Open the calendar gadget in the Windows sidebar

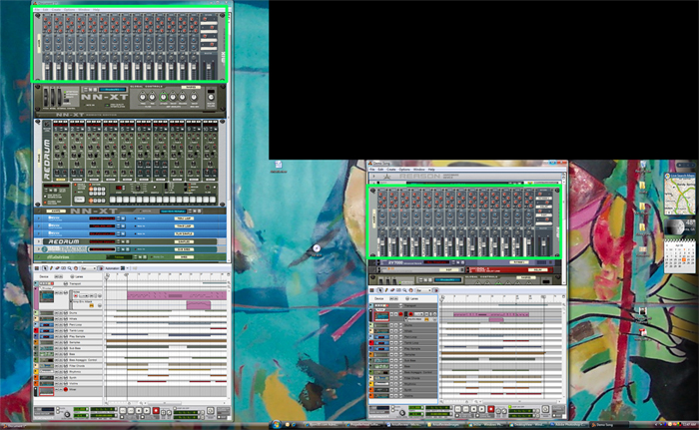click(680, 254)
